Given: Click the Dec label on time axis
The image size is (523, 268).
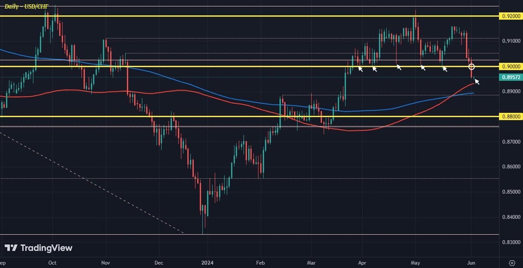Looking at the screenshot, I should (x=159, y=262).
